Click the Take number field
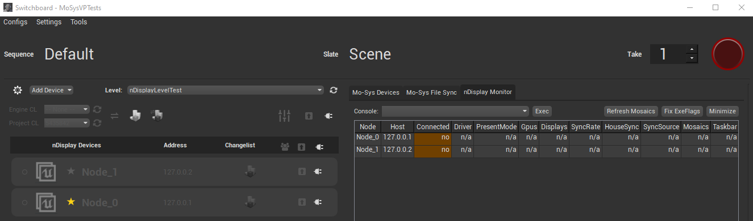This screenshot has height=221, width=753. [668, 54]
